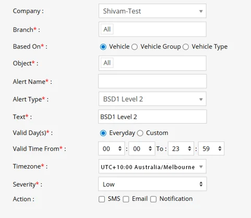The width and height of the screenshot is (251, 218).
Task: Click the Object multi-select field
Action: (x=152, y=63)
